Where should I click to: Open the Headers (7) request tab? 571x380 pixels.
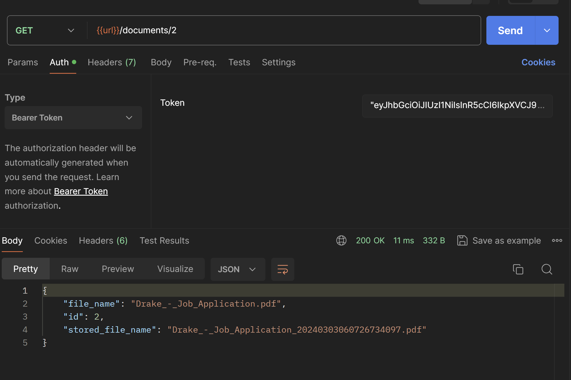pos(112,62)
